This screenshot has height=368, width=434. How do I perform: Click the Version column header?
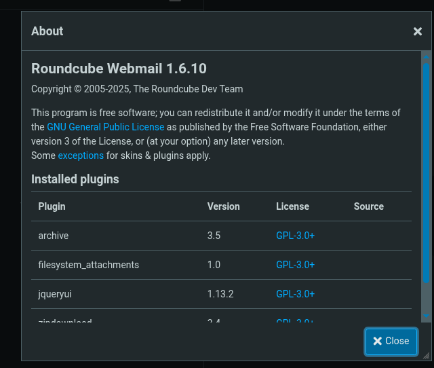click(x=224, y=206)
